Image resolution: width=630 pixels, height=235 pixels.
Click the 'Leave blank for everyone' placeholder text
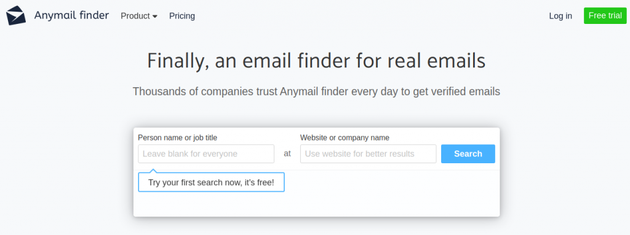coord(190,154)
